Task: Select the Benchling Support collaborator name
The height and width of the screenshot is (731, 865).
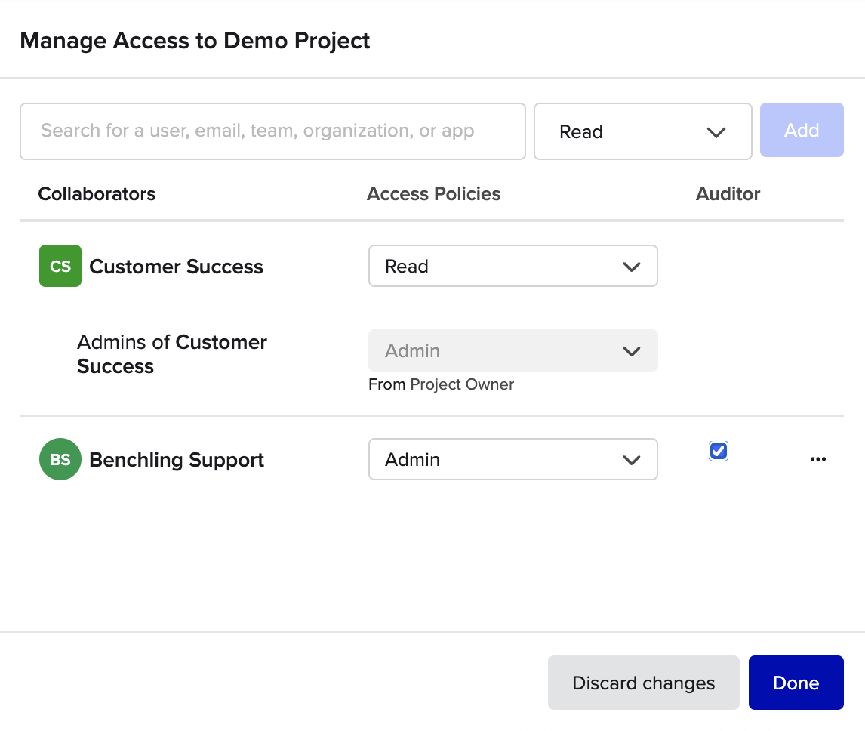Action: 177,460
